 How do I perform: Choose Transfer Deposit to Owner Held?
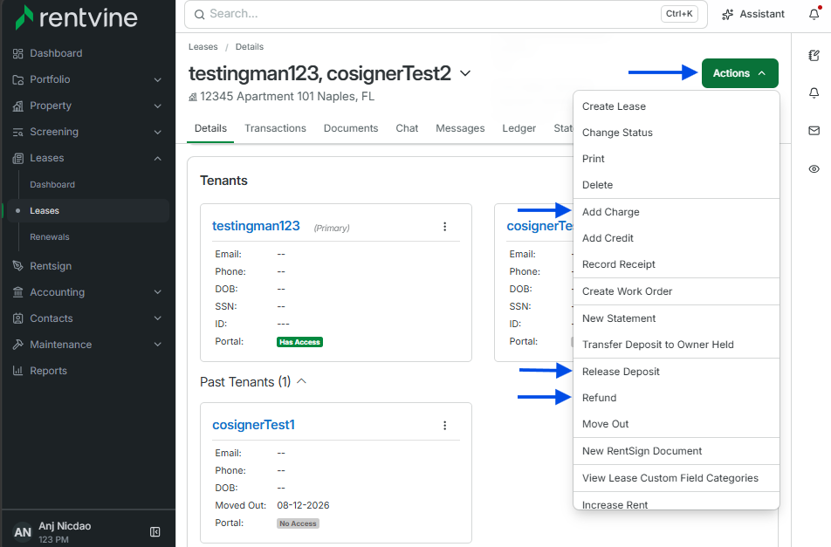676,345
